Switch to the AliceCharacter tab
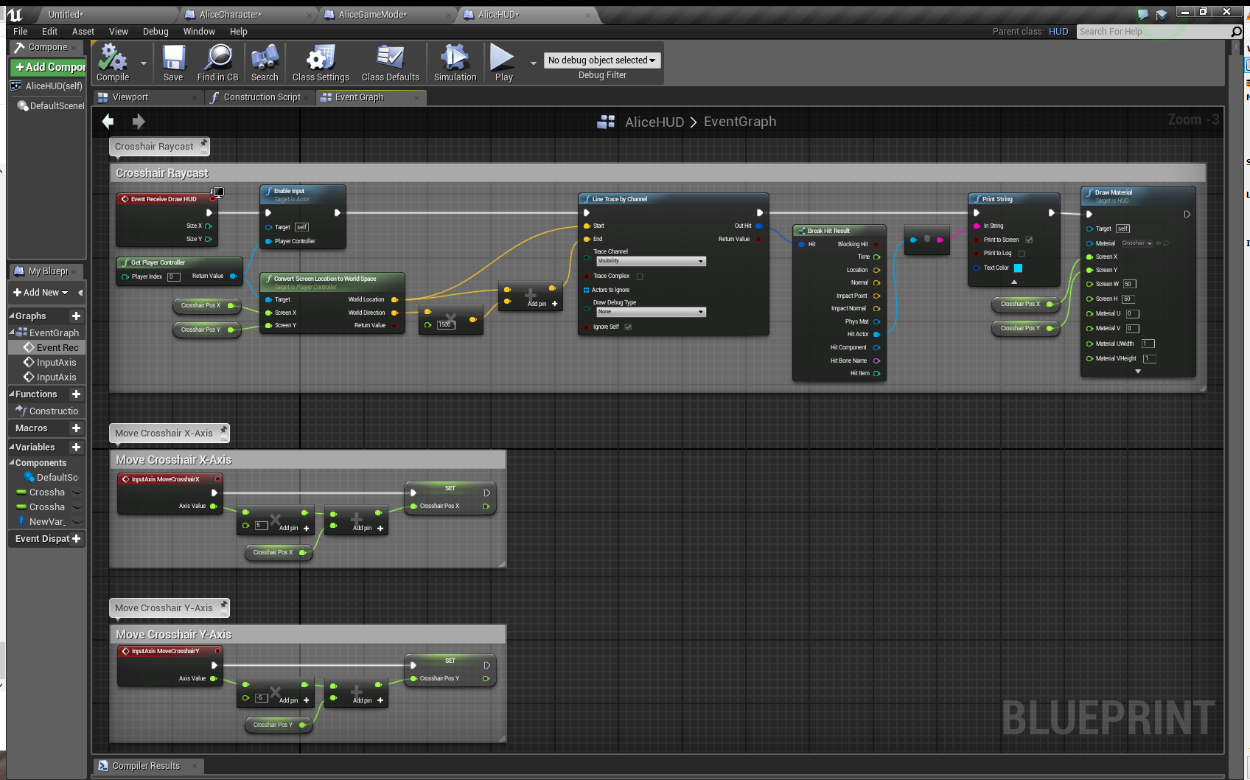The width and height of the screenshot is (1250, 780). tap(230, 15)
